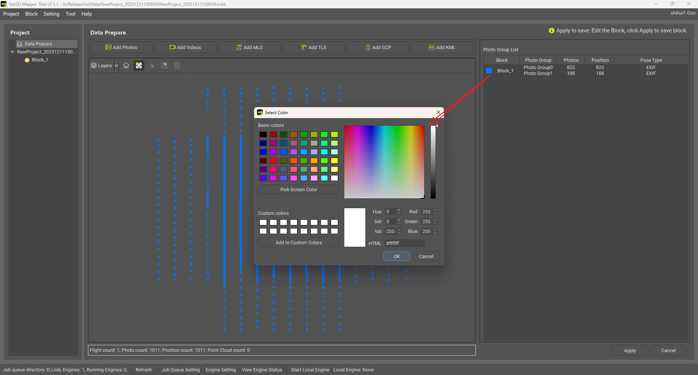This screenshot has width=698, height=375.
Task: Click Add MLS with car icon
Action: 249,47
